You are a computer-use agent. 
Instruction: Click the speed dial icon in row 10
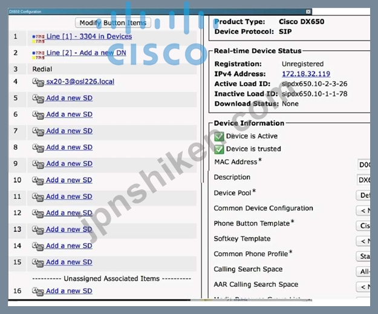pyautogui.click(x=38, y=181)
